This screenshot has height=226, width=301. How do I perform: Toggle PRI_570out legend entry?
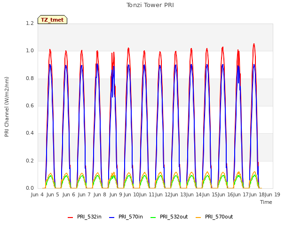[214, 217]
